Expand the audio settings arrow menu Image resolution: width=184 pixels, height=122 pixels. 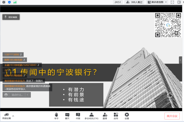[13, 116]
